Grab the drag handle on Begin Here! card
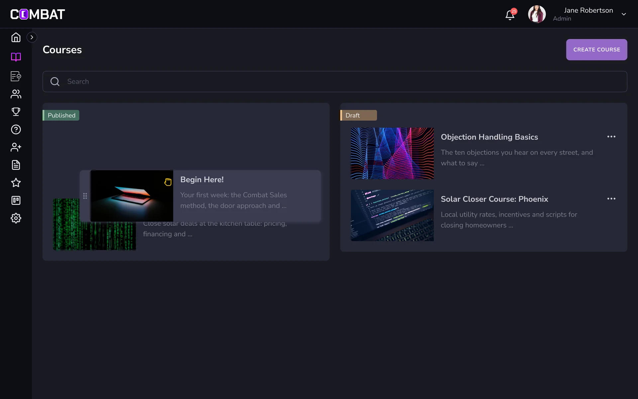This screenshot has height=399, width=638. (x=85, y=196)
